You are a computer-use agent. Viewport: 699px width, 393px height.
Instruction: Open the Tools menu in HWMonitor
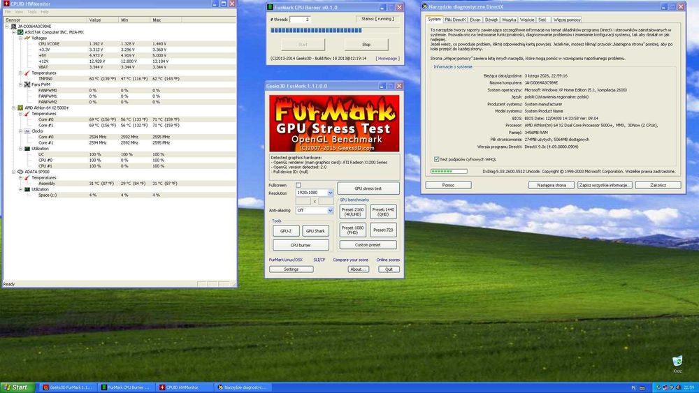point(31,12)
